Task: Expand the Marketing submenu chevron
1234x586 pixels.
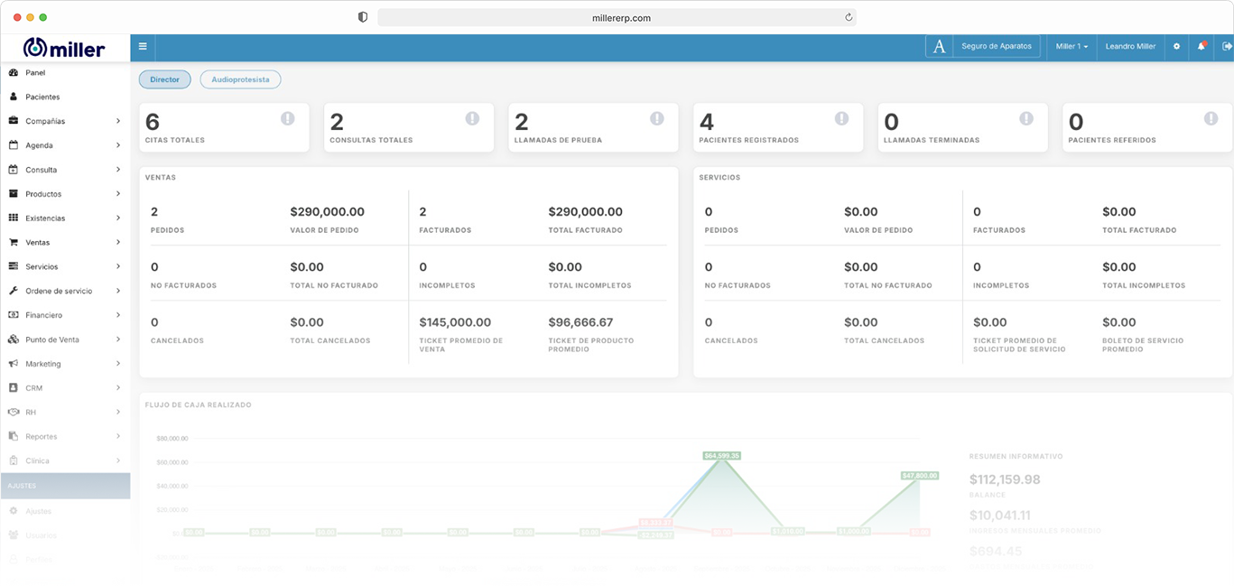Action: point(118,364)
